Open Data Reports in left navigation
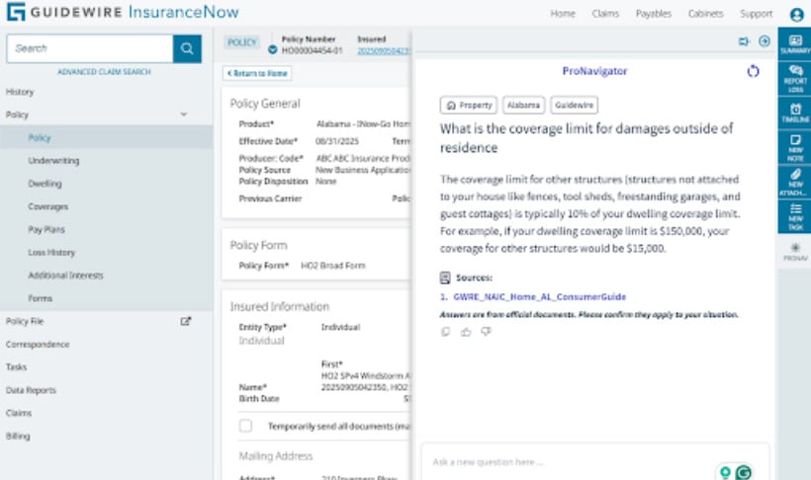 point(31,390)
